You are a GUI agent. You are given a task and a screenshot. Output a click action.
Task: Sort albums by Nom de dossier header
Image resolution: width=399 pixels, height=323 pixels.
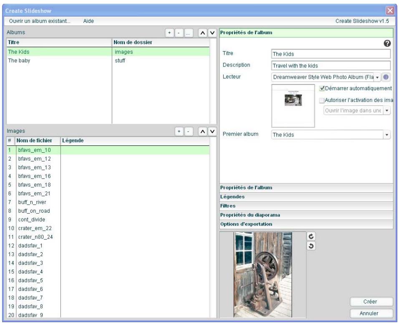(x=161, y=42)
